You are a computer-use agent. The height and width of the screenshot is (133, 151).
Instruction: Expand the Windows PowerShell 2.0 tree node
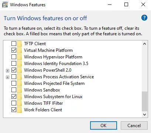(7, 71)
